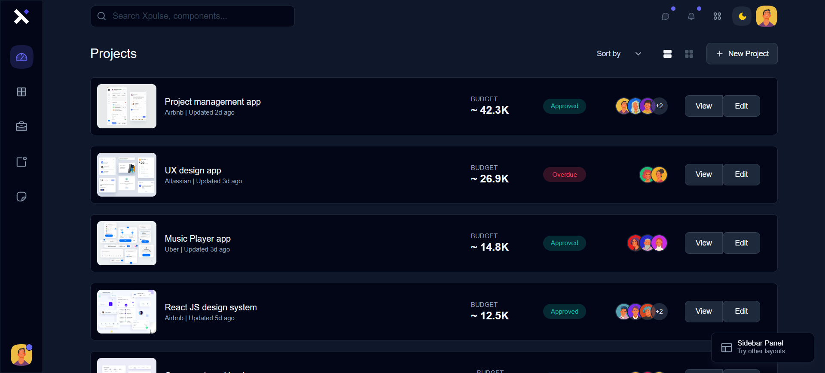Open the bottom sidebar profile avatar menu
The height and width of the screenshot is (373, 825).
(x=21, y=355)
